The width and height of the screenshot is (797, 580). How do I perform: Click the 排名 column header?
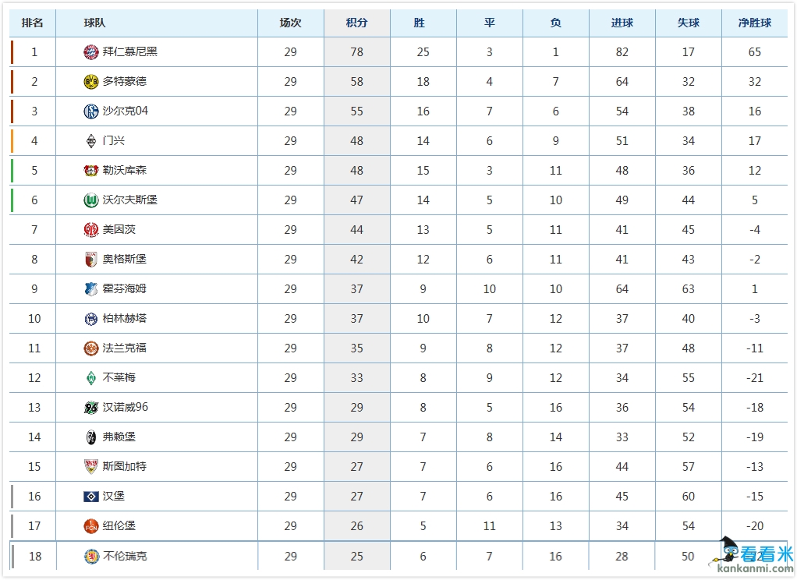click(33, 23)
